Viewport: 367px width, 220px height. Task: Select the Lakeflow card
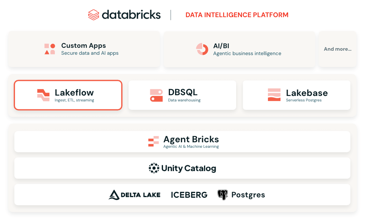68,95
